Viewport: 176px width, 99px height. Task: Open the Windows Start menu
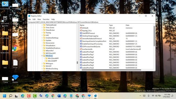[4, 96]
